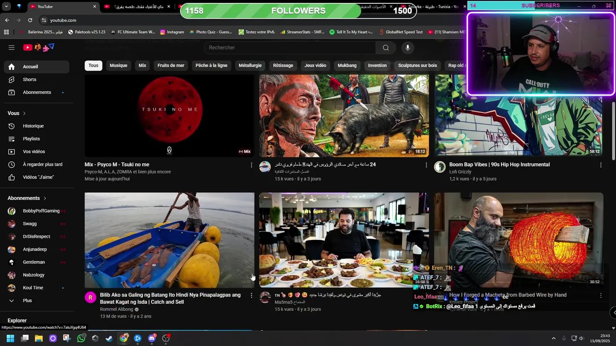Open options for Boom Bap Vibes video
Screen dimensions: 616x346
pos(601,165)
